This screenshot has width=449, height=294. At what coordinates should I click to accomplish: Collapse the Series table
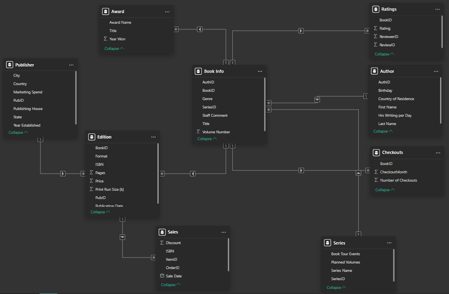tap(336, 287)
